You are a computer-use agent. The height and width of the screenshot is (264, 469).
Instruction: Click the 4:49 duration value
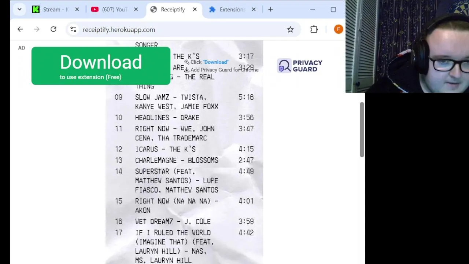click(x=246, y=171)
